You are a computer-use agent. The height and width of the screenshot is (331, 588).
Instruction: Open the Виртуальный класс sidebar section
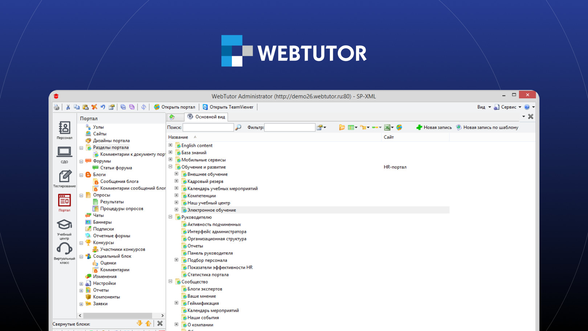point(64,253)
